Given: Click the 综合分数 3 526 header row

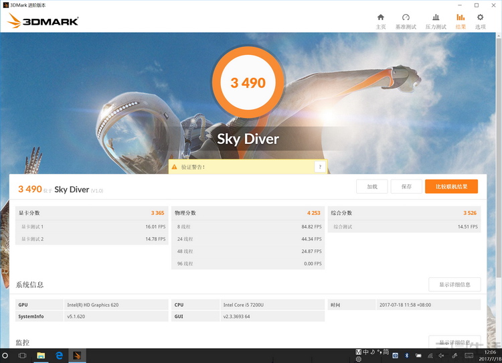Looking at the screenshot, I should coord(404,213).
